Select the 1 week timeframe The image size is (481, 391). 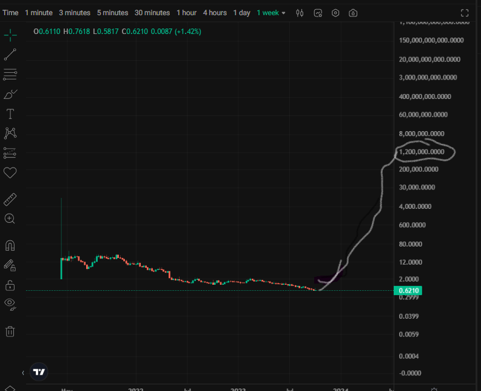click(x=268, y=13)
